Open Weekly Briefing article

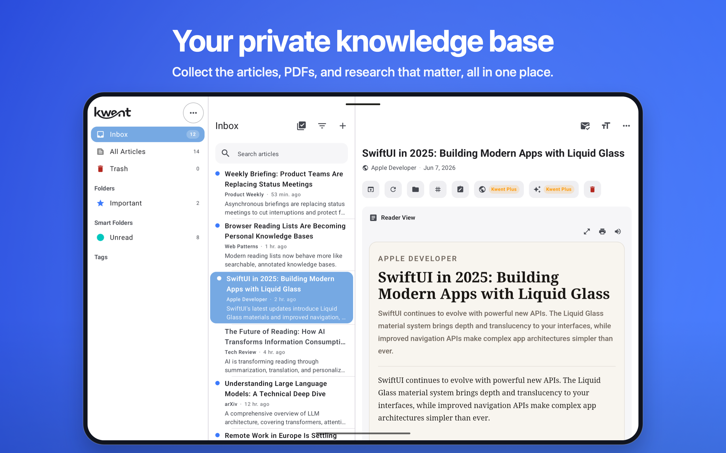[282, 193]
